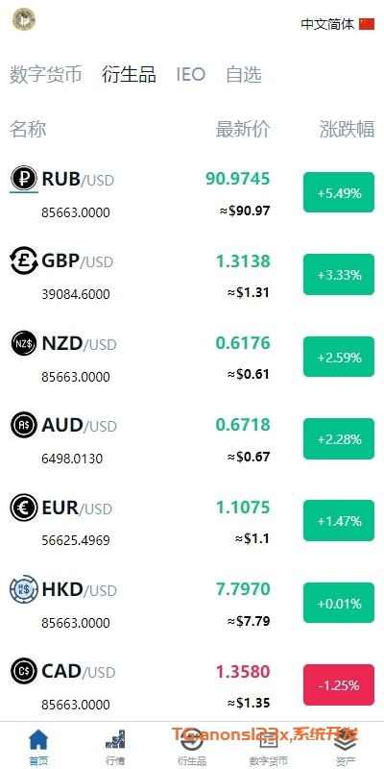Open 行情 market chart icon
384x769 pixels.
115,739
